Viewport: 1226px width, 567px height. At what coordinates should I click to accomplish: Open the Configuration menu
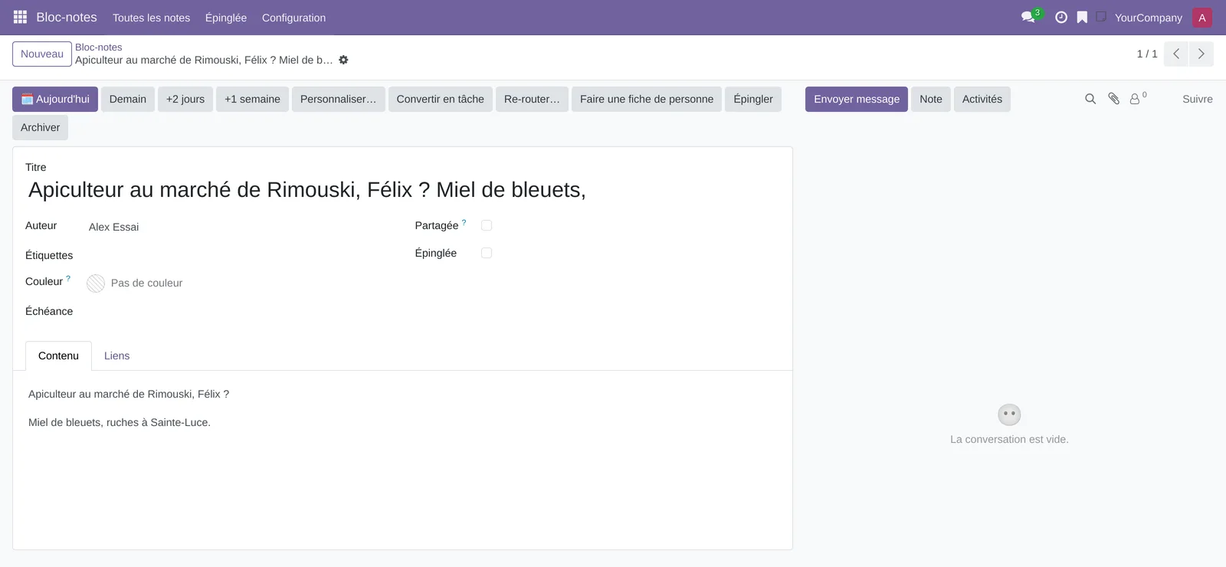[293, 18]
